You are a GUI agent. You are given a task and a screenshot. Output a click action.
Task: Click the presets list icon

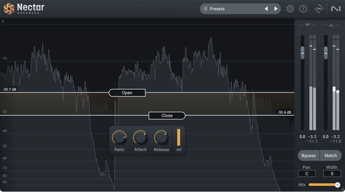tap(205, 9)
